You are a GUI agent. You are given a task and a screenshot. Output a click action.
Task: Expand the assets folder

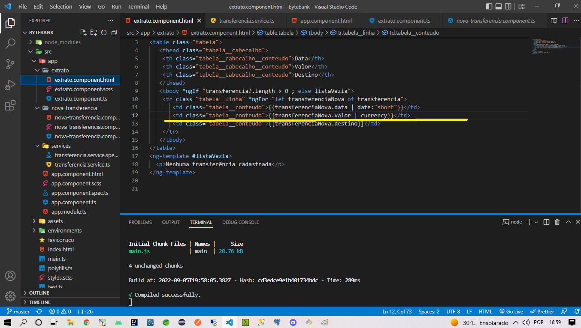point(34,221)
